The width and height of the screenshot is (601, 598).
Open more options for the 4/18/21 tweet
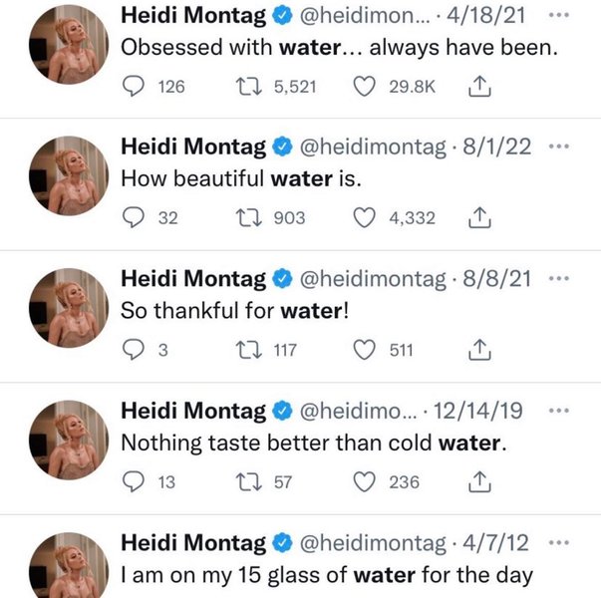[x=559, y=15]
